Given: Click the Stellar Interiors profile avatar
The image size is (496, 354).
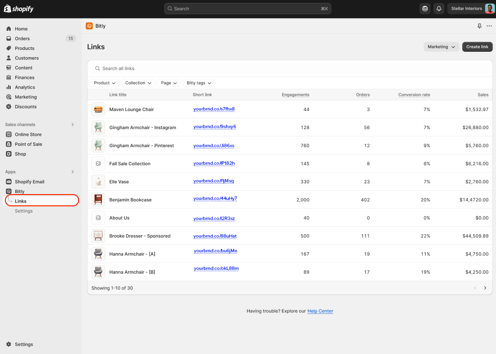Looking at the screenshot, I should 488,8.
